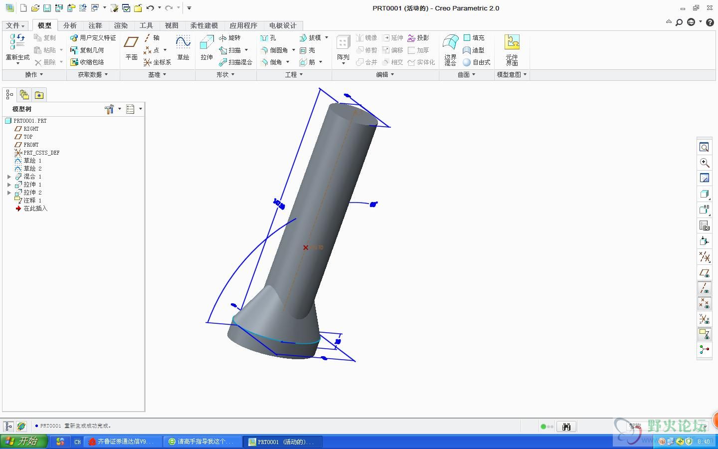This screenshot has height=449, width=718.
Task: Click the Zoom In magnifier icon
Action: (x=704, y=163)
